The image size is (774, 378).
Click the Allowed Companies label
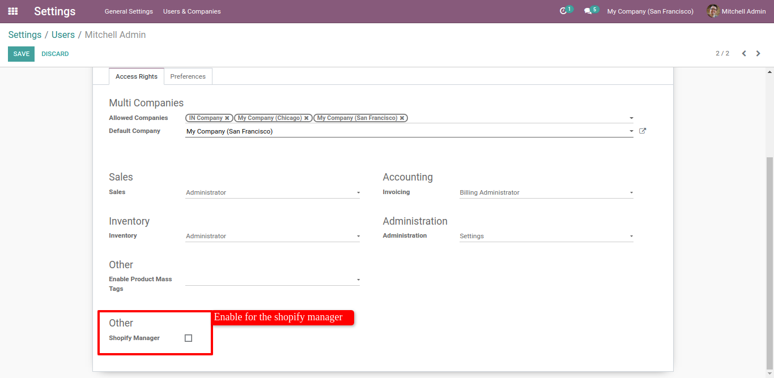click(138, 118)
